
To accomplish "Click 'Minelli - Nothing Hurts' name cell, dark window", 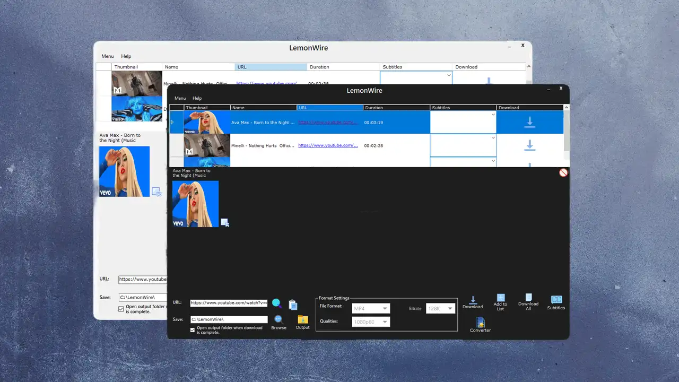I will coord(263,145).
